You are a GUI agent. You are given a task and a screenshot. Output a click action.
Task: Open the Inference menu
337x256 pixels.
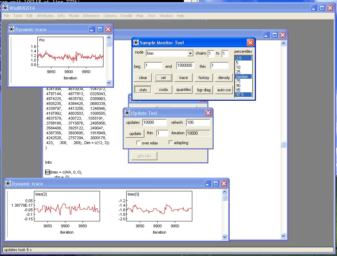[91, 16]
